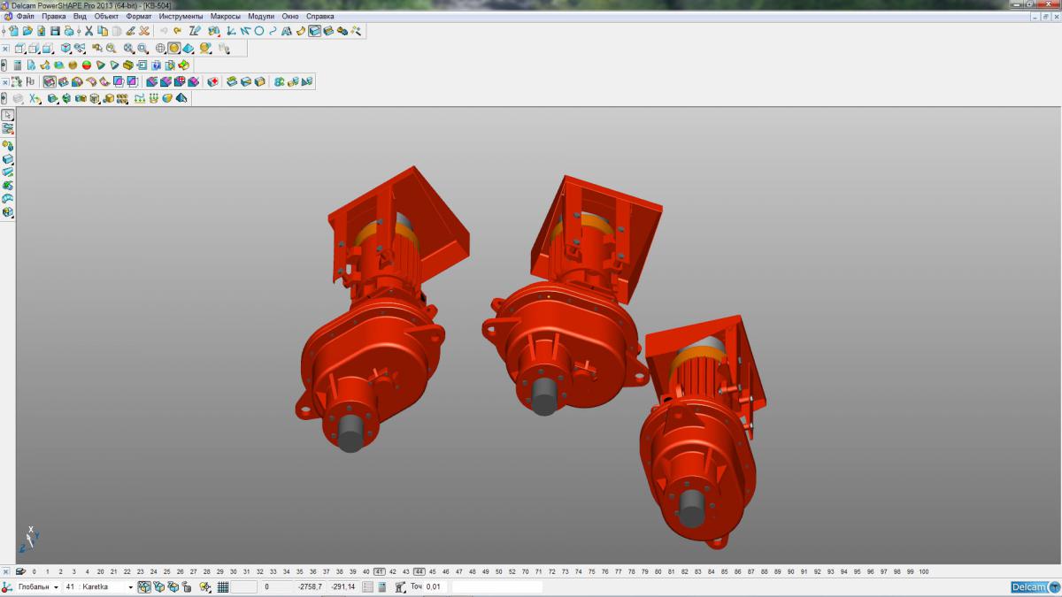The image size is (1062, 597).
Task: Open the status bar calculator icon
Action: coord(382,586)
